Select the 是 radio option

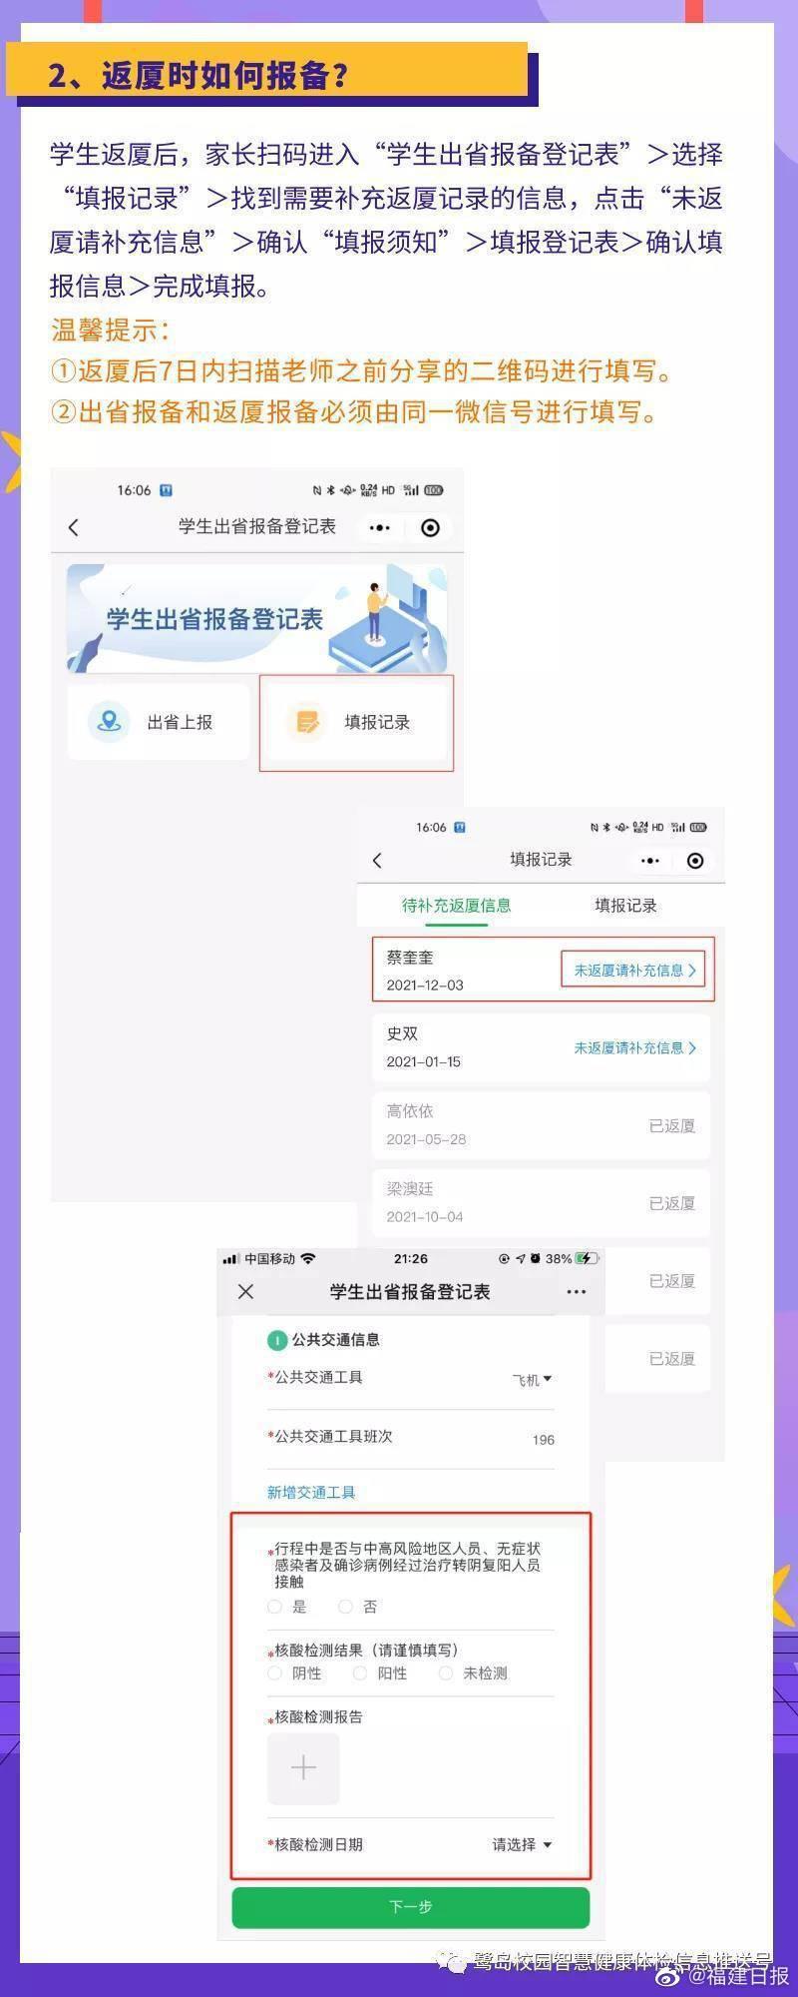point(287,1607)
